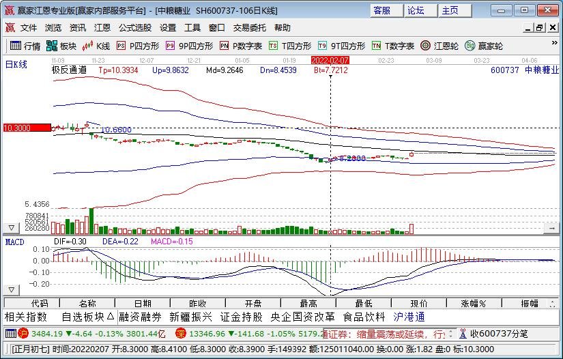563x359 pixels.
Task: Open the 交易委托 menu
Action: (x=250, y=28)
